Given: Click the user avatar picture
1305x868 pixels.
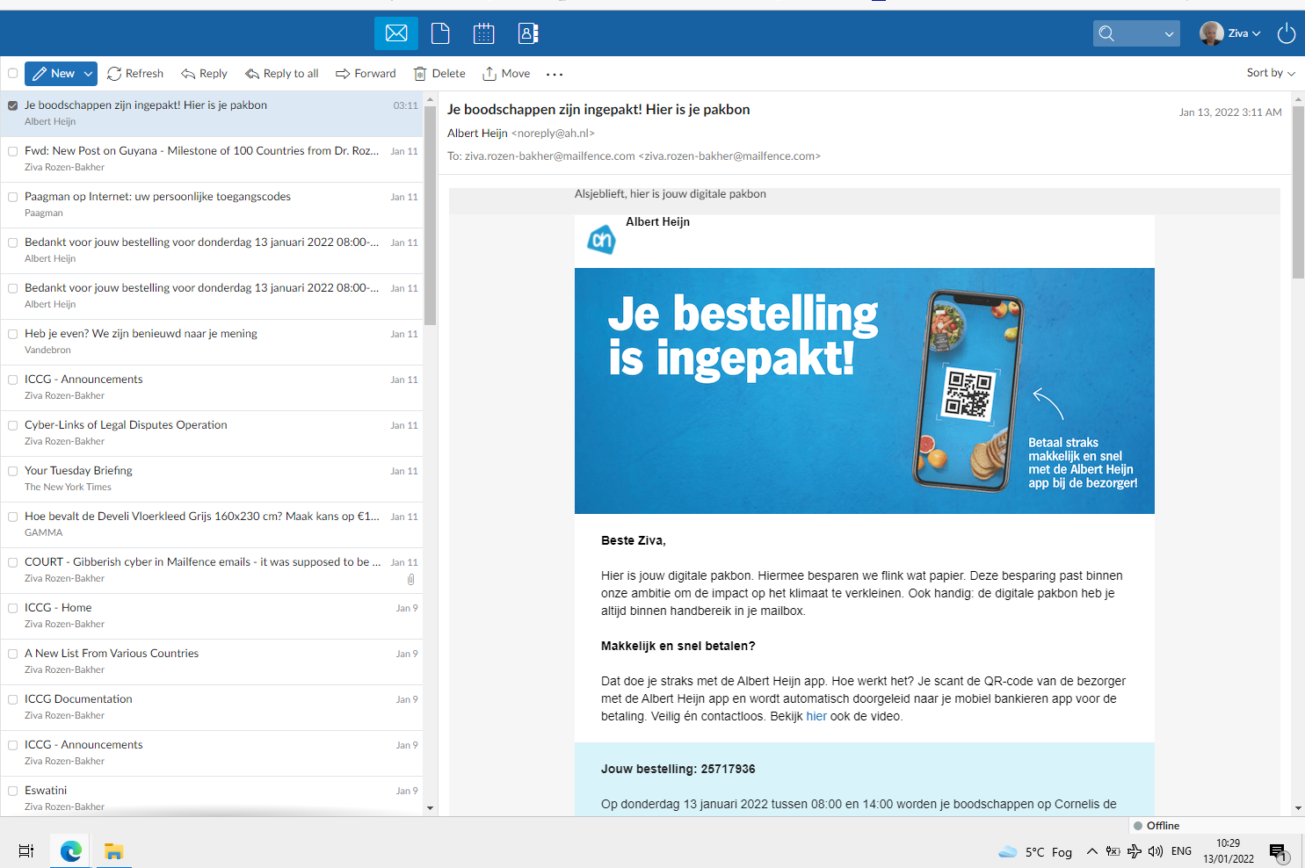Looking at the screenshot, I should (1212, 33).
